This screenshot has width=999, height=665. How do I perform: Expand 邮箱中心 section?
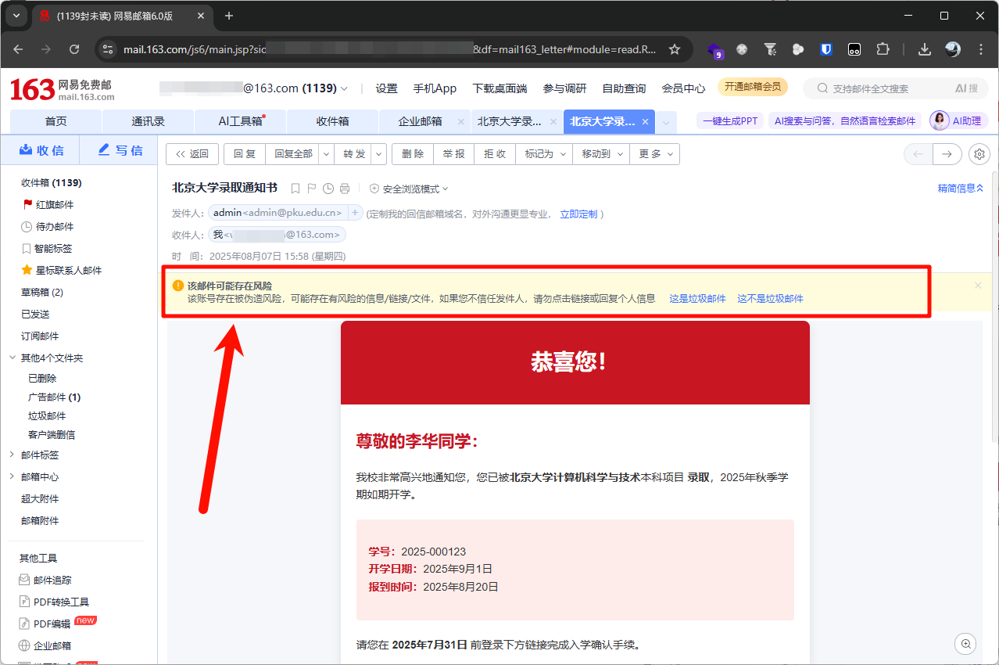click(12, 476)
